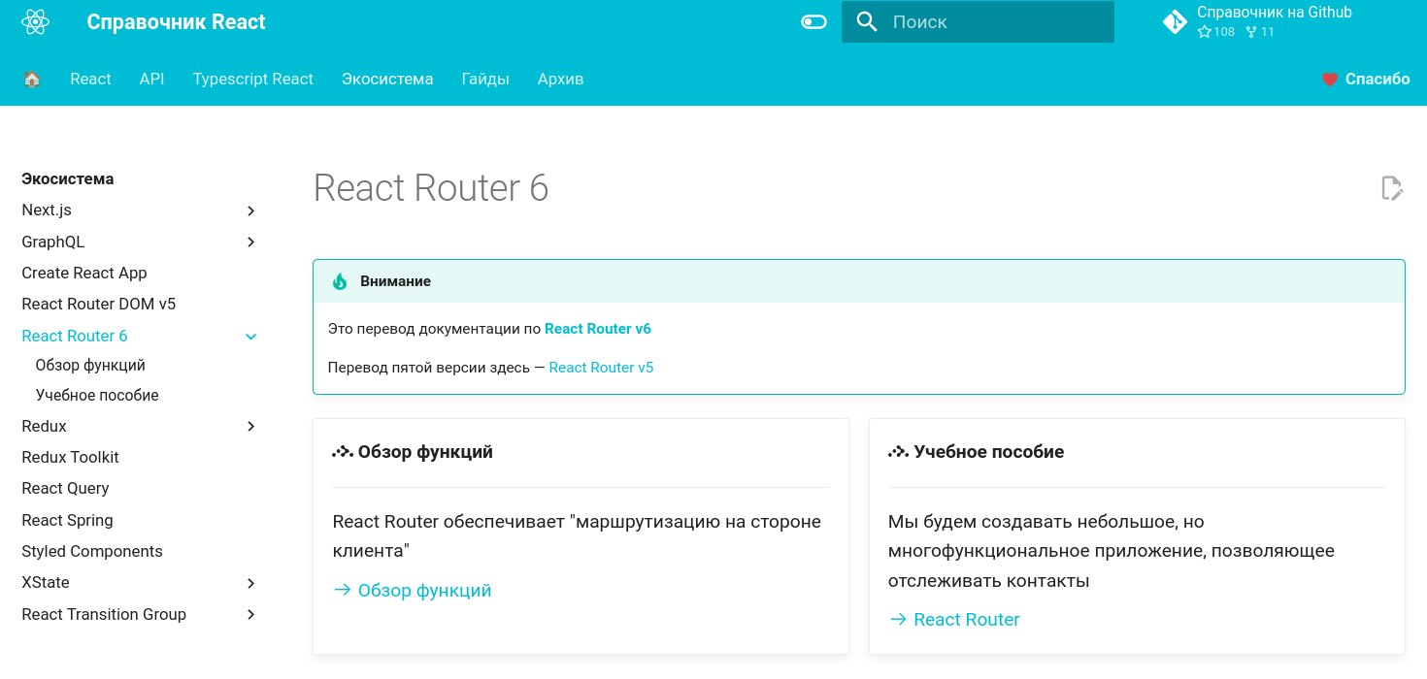Toggle the dark mode switch

(813, 22)
